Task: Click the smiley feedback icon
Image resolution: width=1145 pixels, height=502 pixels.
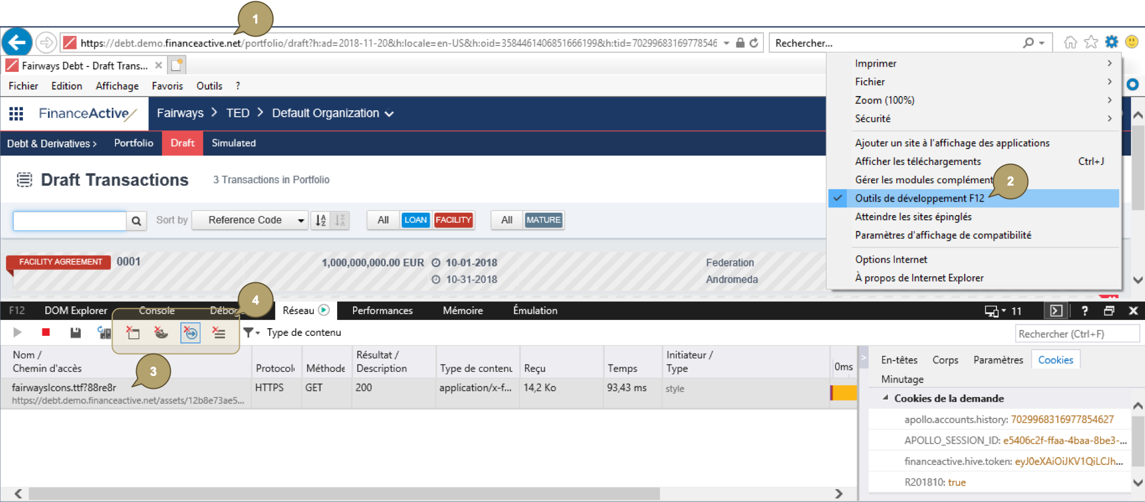Action: click(x=1131, y=42)
